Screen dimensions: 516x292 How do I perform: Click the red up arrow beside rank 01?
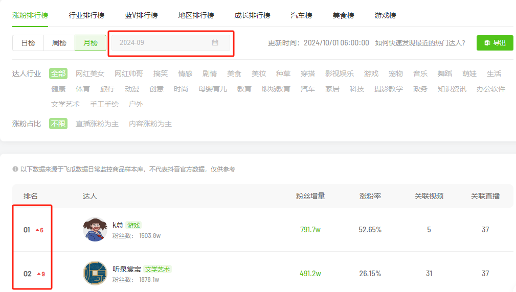(x=37, y=230)
